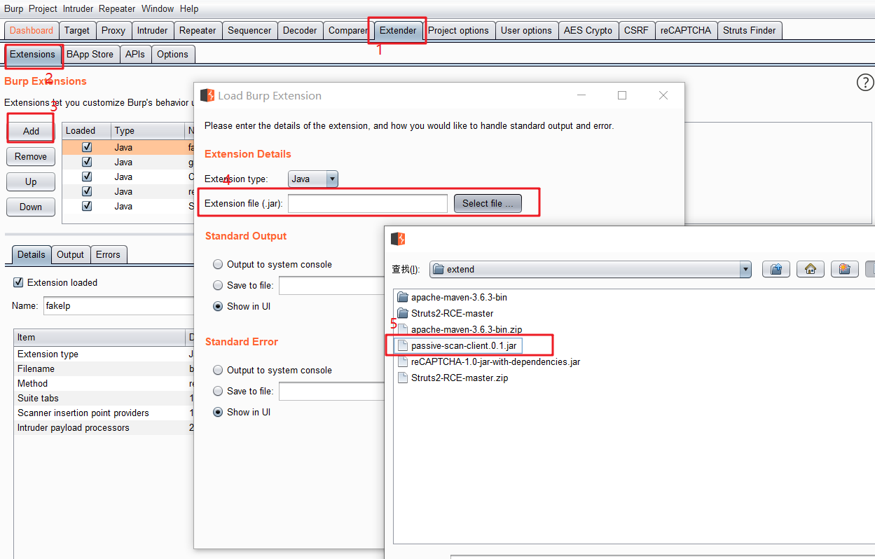This screenshot has height=559, width=875.
Task: Select Standard Output Show in UI radio
Action: 218,307
